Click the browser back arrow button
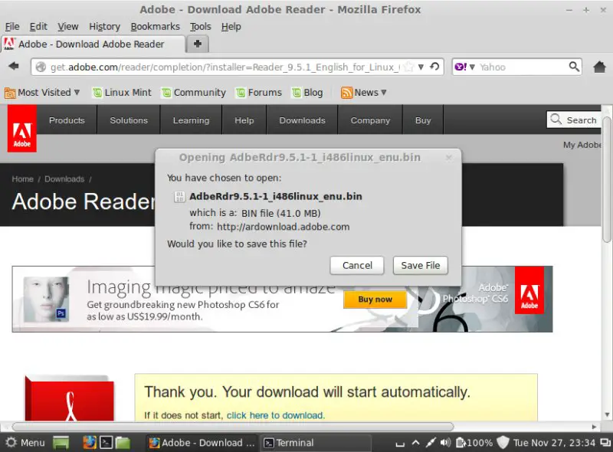Image resolution: width=613 pixels, height=452 pixels. pos(14,67)
